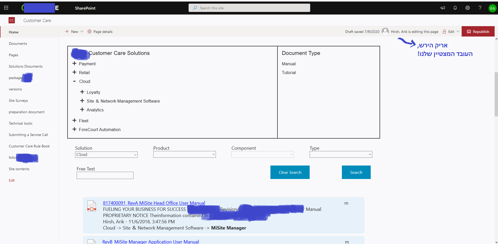Open Solutions Documents navigation item

pos(26,66)
